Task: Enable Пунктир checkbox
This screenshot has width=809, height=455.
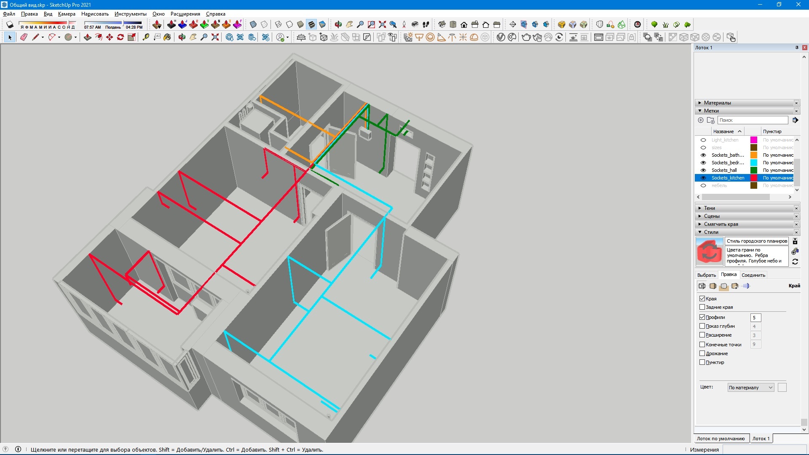Action: pyautogui.click(x=702, y=362)
